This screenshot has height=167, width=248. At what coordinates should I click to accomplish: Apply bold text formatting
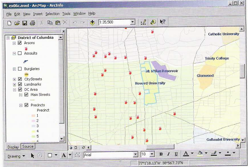161,154
